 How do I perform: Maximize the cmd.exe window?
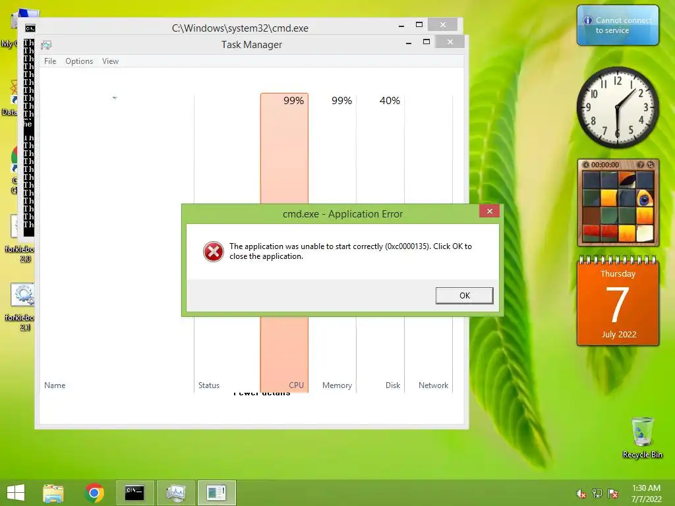pos(419,24)
